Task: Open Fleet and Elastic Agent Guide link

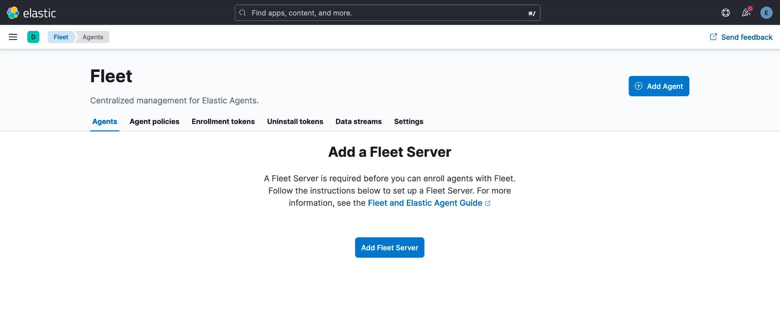Action: point(425,203)
